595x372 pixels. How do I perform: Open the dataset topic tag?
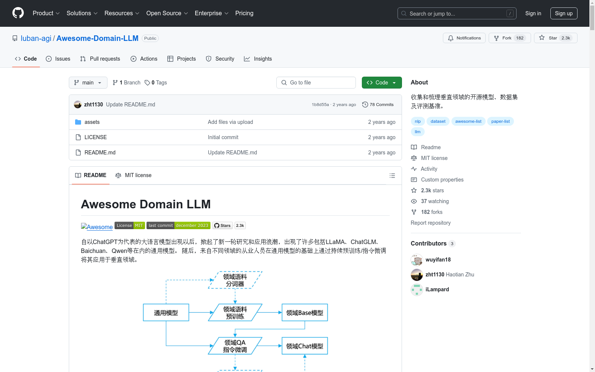438,121
